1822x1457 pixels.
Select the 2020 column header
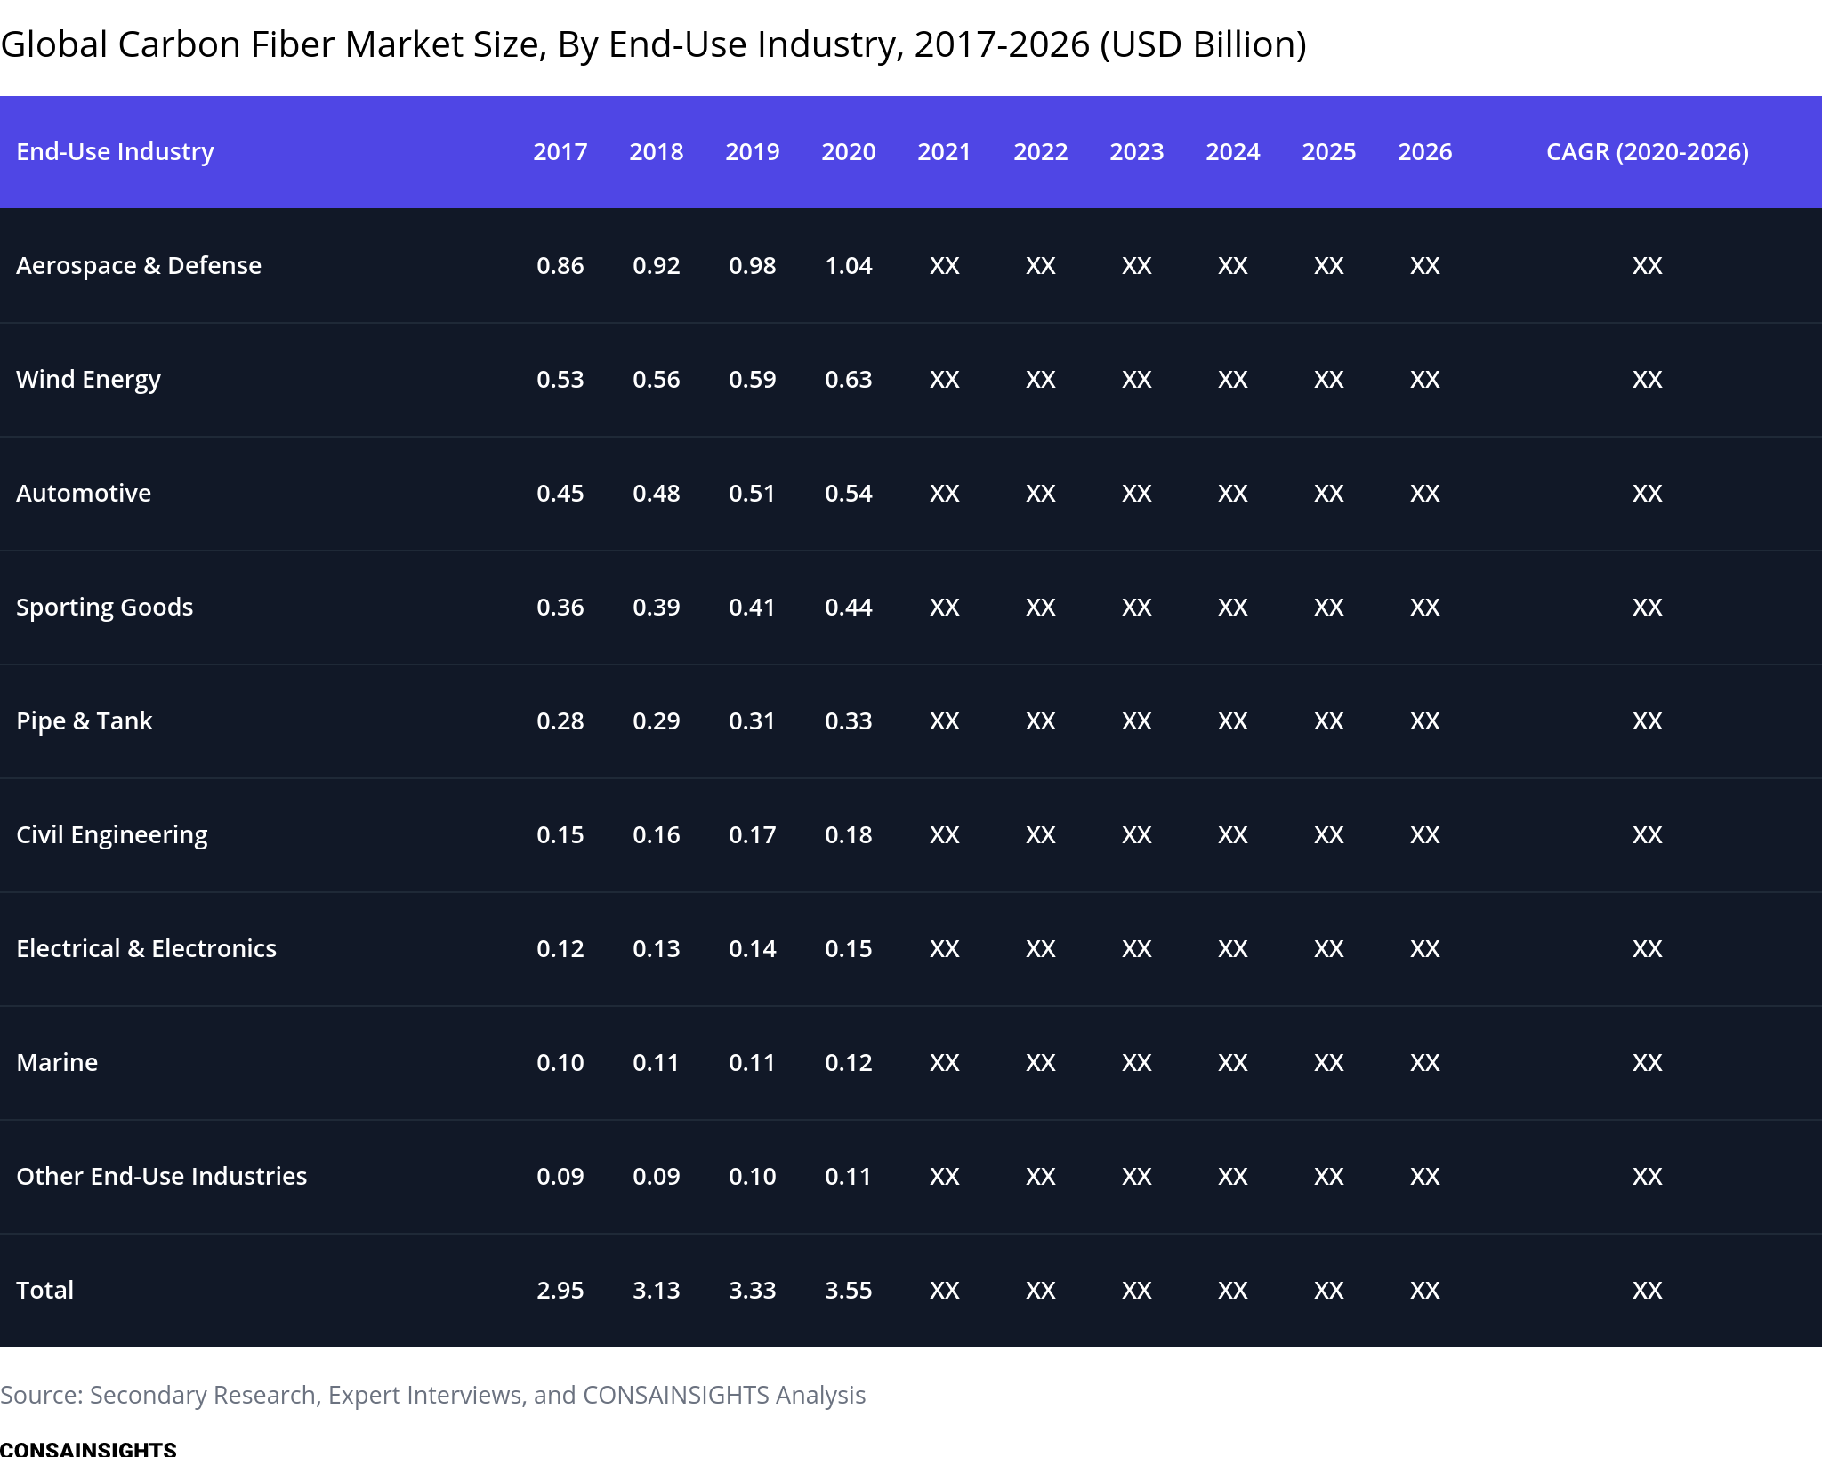[x=849, y=152]
